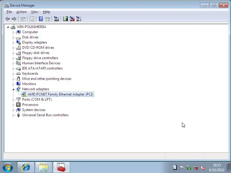Click the Ports (COM & LPT) icon
Screen dimensions: 231x173
[18, 99]
